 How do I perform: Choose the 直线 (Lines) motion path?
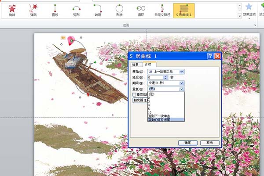coord(55,11)
